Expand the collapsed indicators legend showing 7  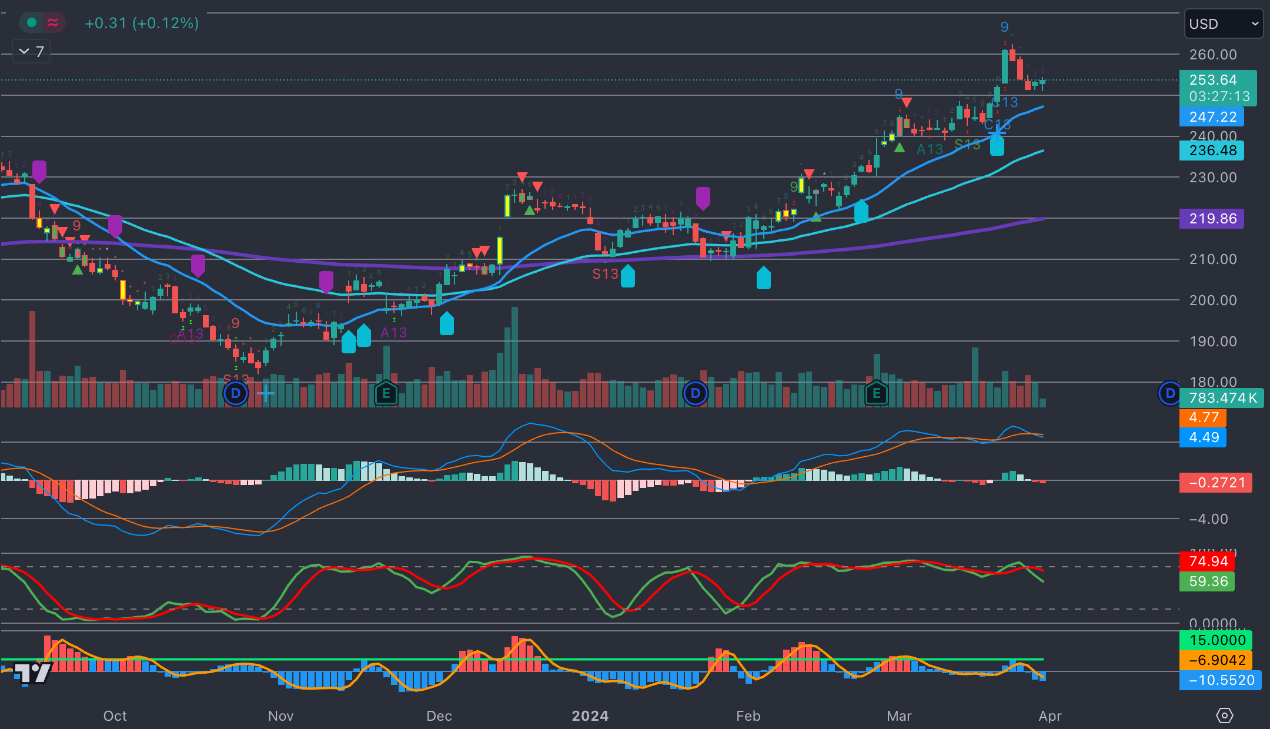31,52
